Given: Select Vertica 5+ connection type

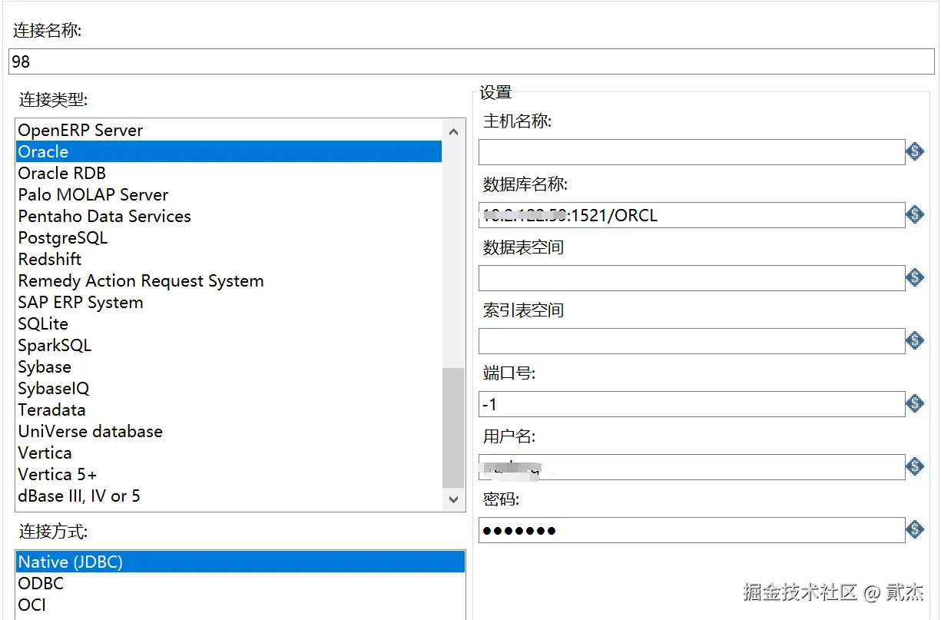Looking at the screenshot, I should click(229, 475).
